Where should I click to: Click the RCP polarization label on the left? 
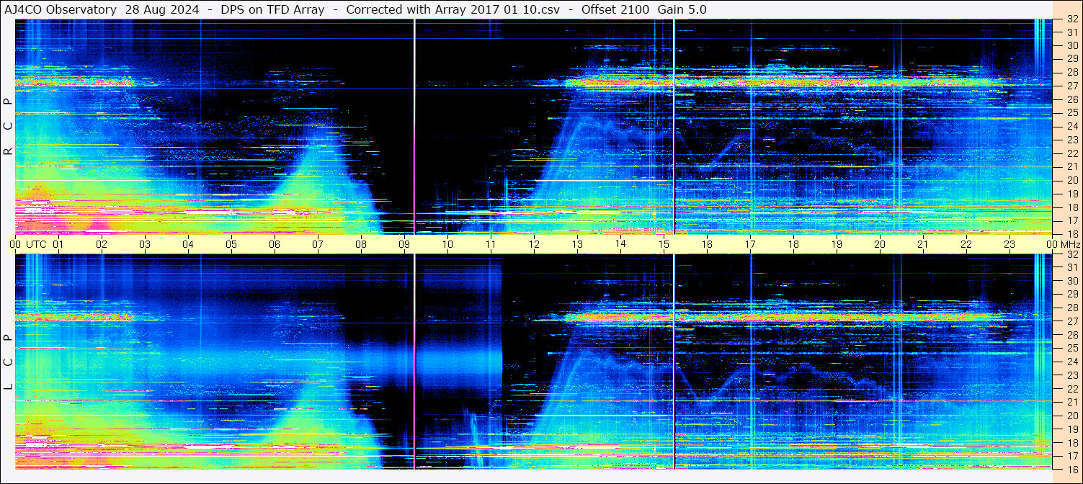(8, 127)
